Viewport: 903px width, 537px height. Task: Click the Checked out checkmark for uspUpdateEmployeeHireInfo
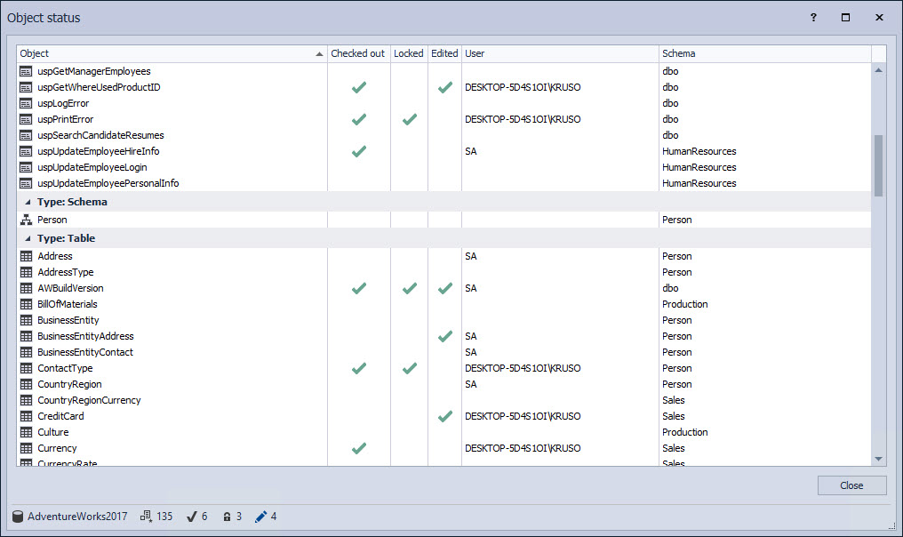coord(359,151)
